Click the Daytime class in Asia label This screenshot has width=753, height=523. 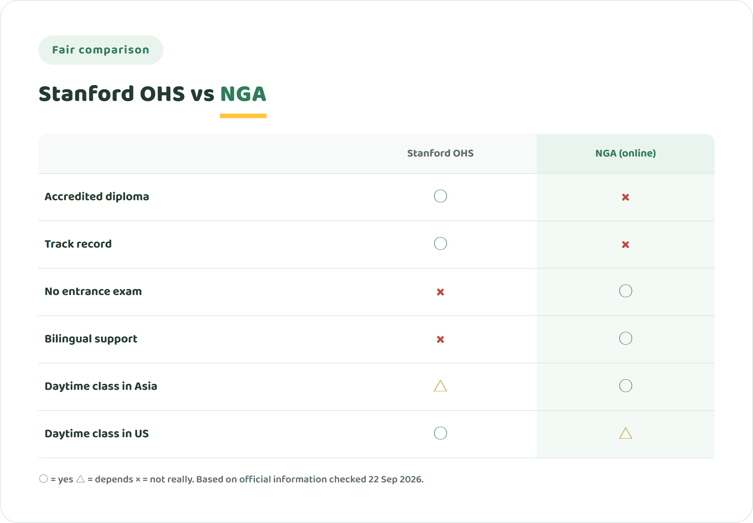(x=101, y=386)
